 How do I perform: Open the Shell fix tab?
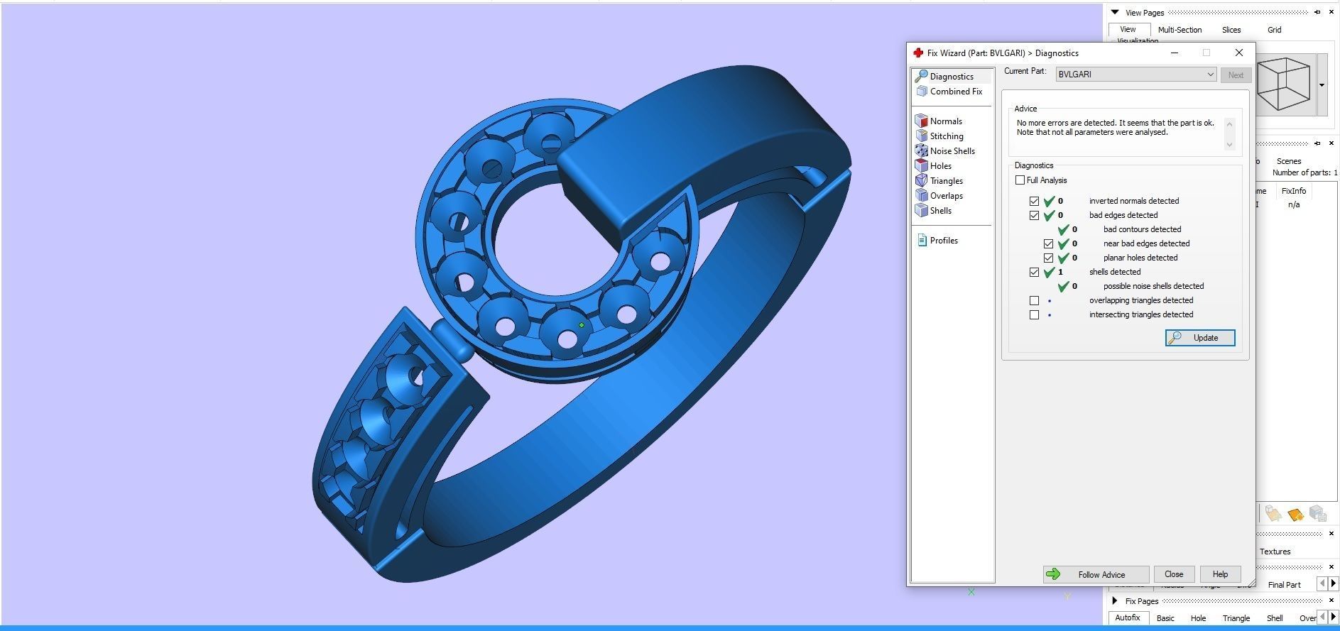pyautogui.click(x=1275, y=618)
